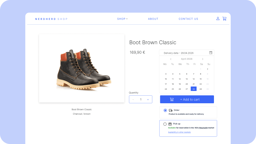Select April 29 in the calendar
Screen dimensions: 256x144
tap(201, 89)
